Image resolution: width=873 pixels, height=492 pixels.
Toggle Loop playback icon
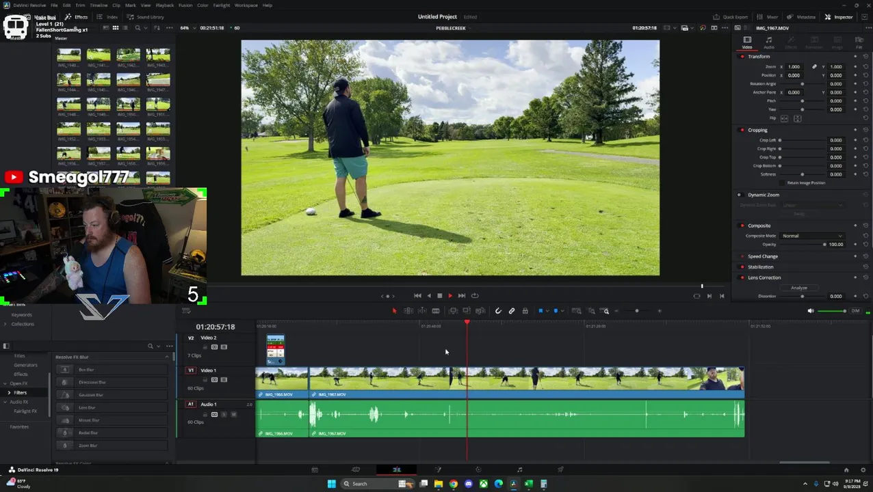(x=475, y=296)
